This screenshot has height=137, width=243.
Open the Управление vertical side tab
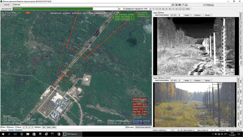[241, 16]
